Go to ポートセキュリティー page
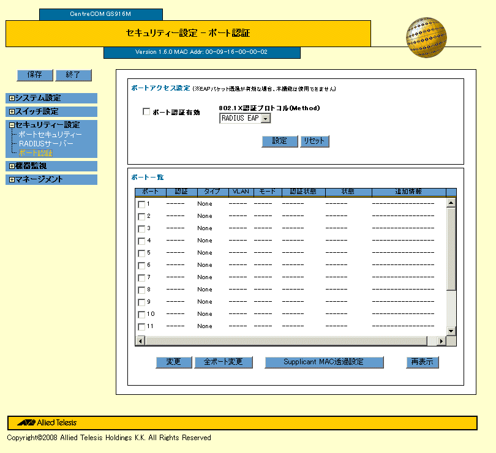The width and height of the screenshot is (496, 453). click(50, 134)
